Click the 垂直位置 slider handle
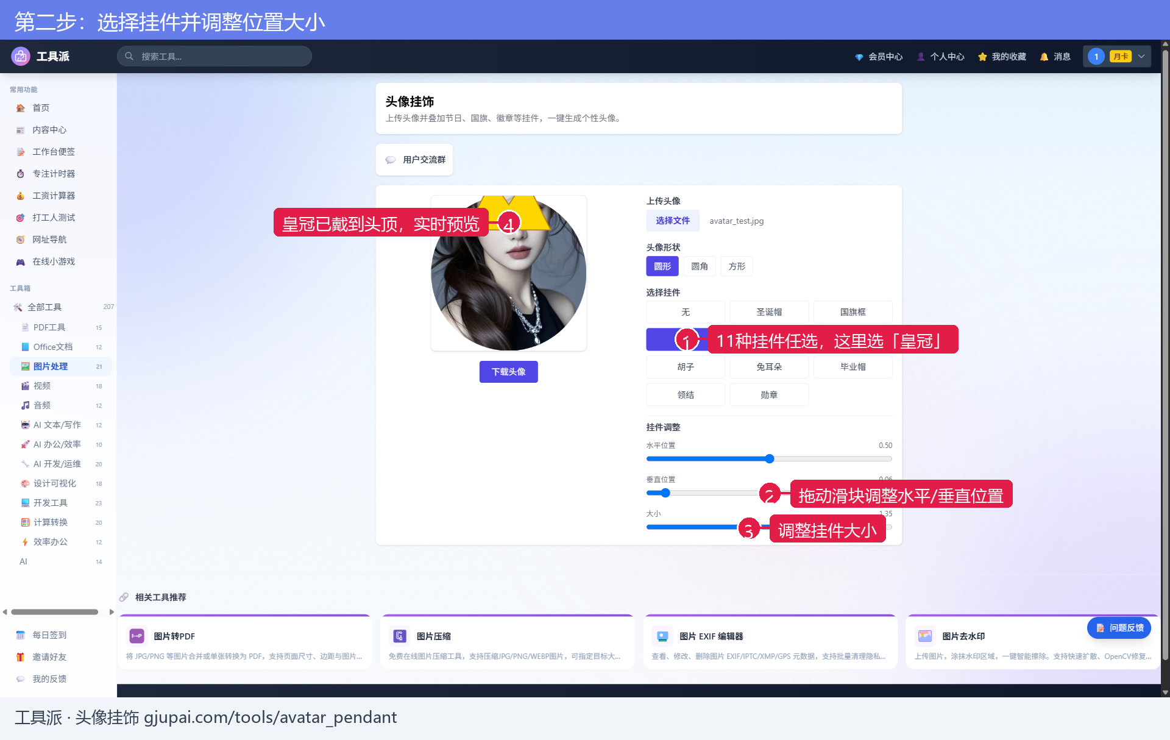This screenshot has width=1170, height=740. pos(665,493)
